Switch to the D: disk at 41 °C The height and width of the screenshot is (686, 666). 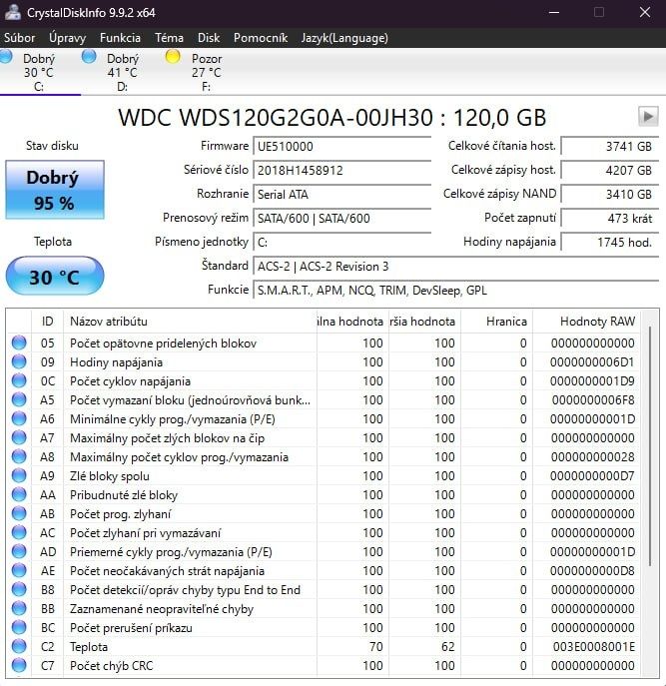coord(122,72)
